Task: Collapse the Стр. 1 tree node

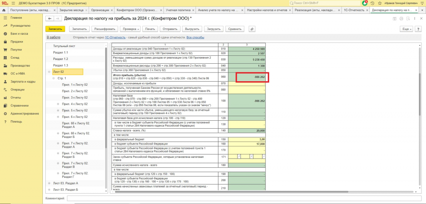Action: click(54, 78)
